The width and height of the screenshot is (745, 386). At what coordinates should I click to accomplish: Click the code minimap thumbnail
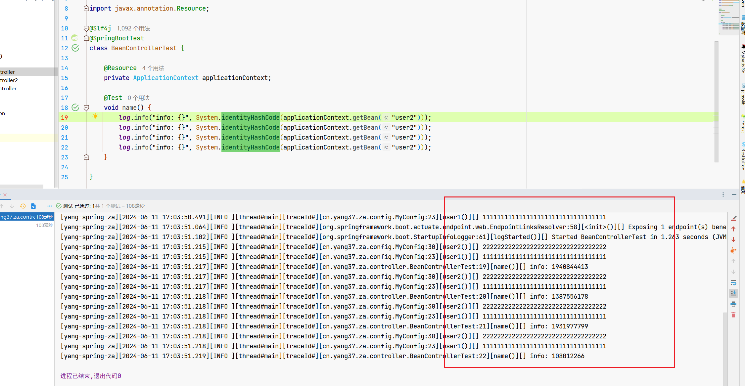[x=729, y=17]
